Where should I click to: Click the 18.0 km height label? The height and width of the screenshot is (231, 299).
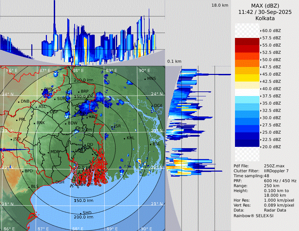tap(220, 5)
